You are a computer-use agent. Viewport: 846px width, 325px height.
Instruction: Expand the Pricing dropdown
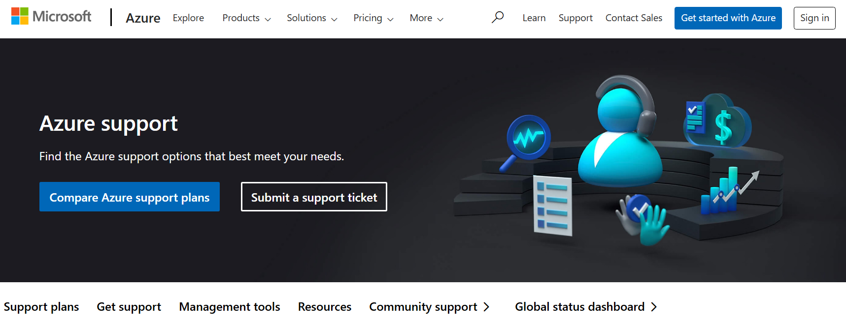(x=373, y=18)
